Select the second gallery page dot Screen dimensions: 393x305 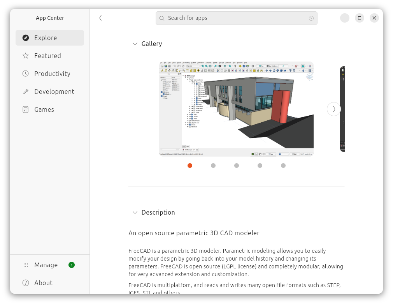213,166
